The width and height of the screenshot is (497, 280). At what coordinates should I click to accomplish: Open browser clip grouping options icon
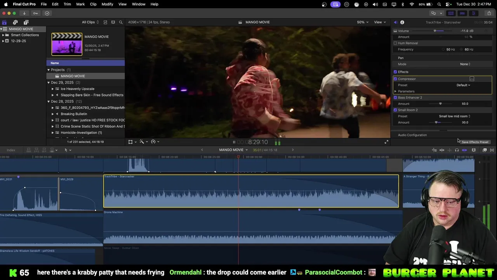113,22
